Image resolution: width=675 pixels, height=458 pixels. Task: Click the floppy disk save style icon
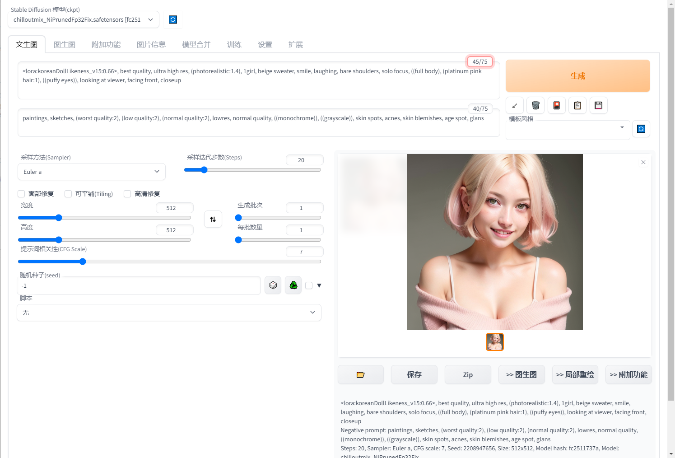click(x=598, y=105)
